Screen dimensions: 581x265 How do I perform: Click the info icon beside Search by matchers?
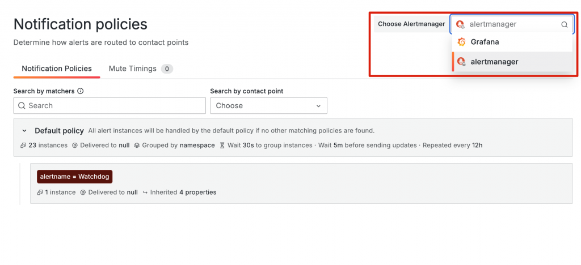[x=81, y=91]
